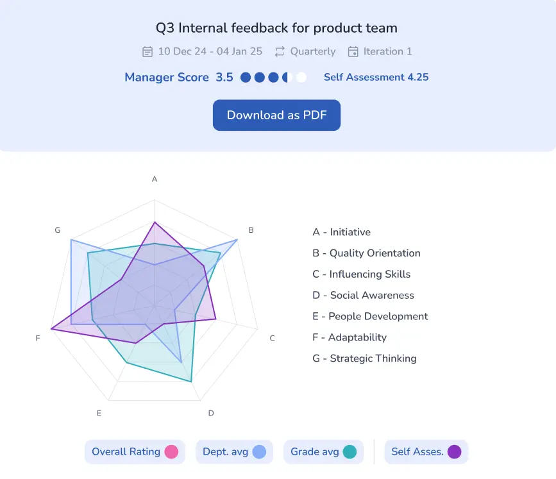Toggle the Grade avg legend chip
556x479 pixels.
point(323,451)
